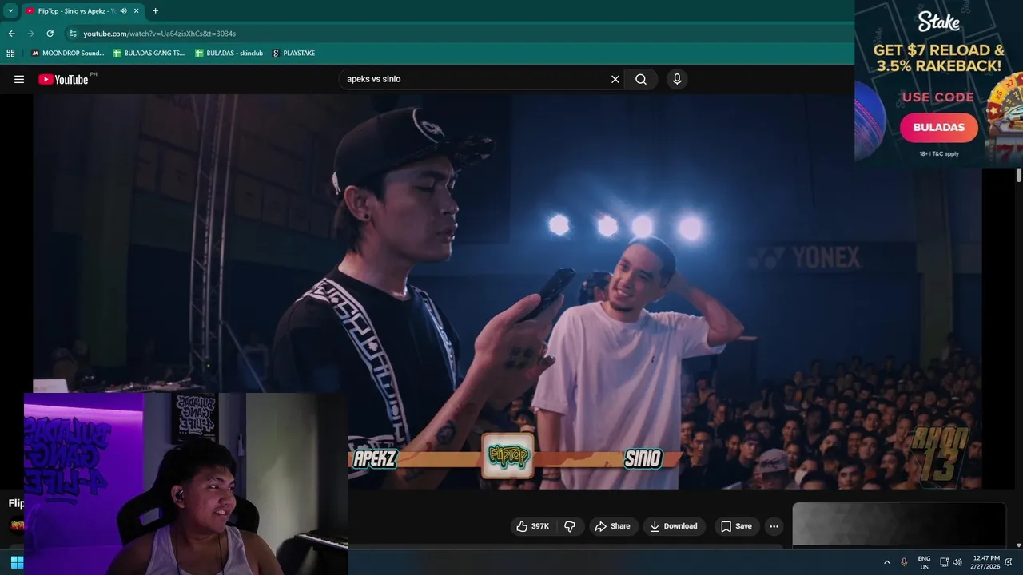Open the BULADAS GANG TS bookmark
Screen dimensions: 1023x575
tap(149, 53)
